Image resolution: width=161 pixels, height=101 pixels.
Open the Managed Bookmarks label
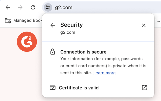click(x=28, y=20)
